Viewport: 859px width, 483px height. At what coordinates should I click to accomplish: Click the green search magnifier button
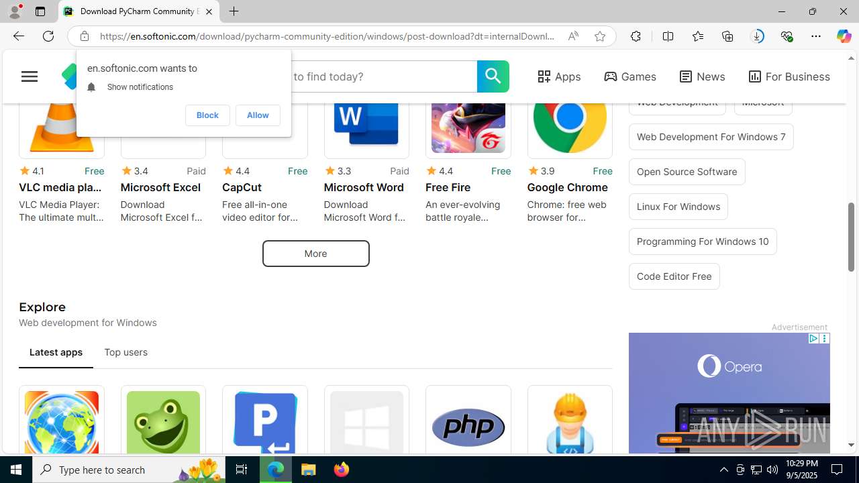[x=493, y=76]
